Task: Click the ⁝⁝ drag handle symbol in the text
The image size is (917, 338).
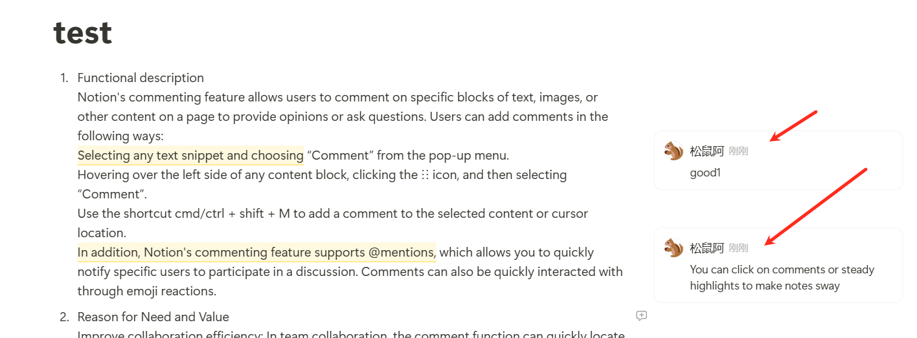Action: pyautogui.click(x=425, y=174)
